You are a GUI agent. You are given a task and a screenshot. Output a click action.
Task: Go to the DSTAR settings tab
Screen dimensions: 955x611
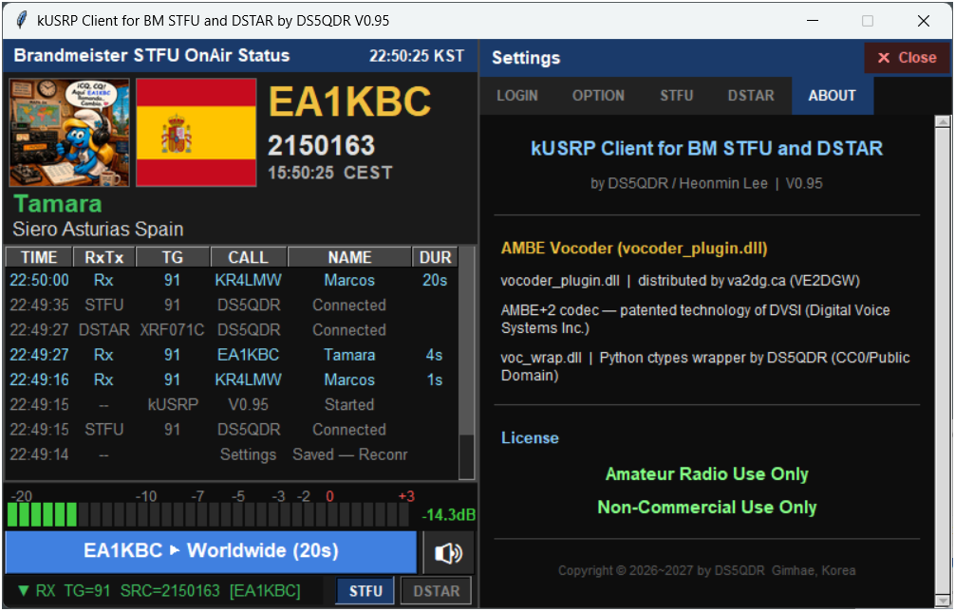click(751, 96)
